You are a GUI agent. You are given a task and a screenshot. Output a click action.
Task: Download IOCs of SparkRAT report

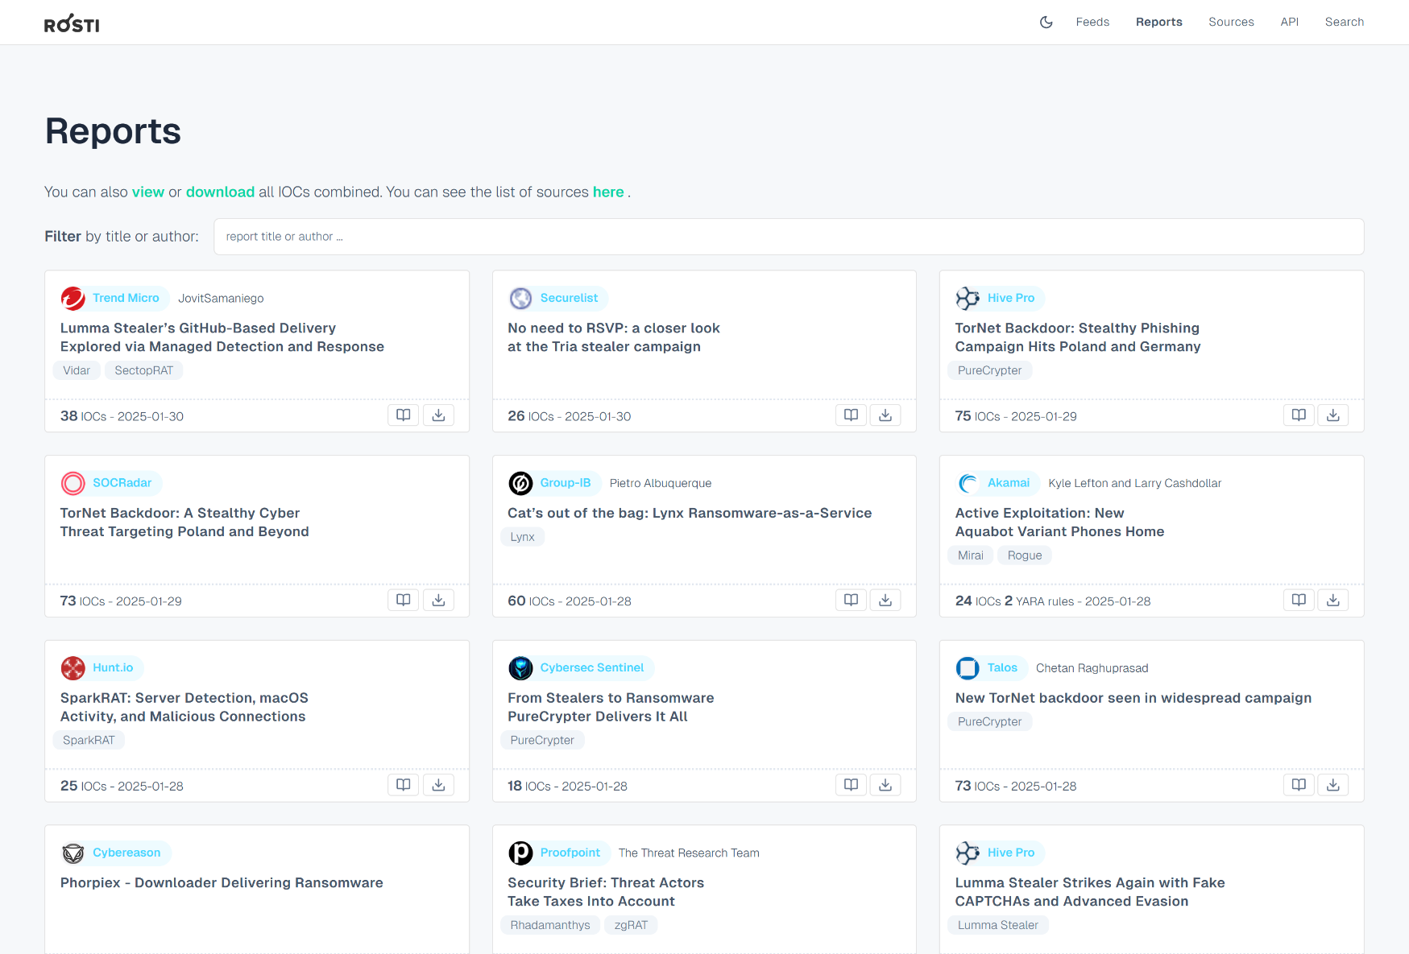click(x=438, y=785)
